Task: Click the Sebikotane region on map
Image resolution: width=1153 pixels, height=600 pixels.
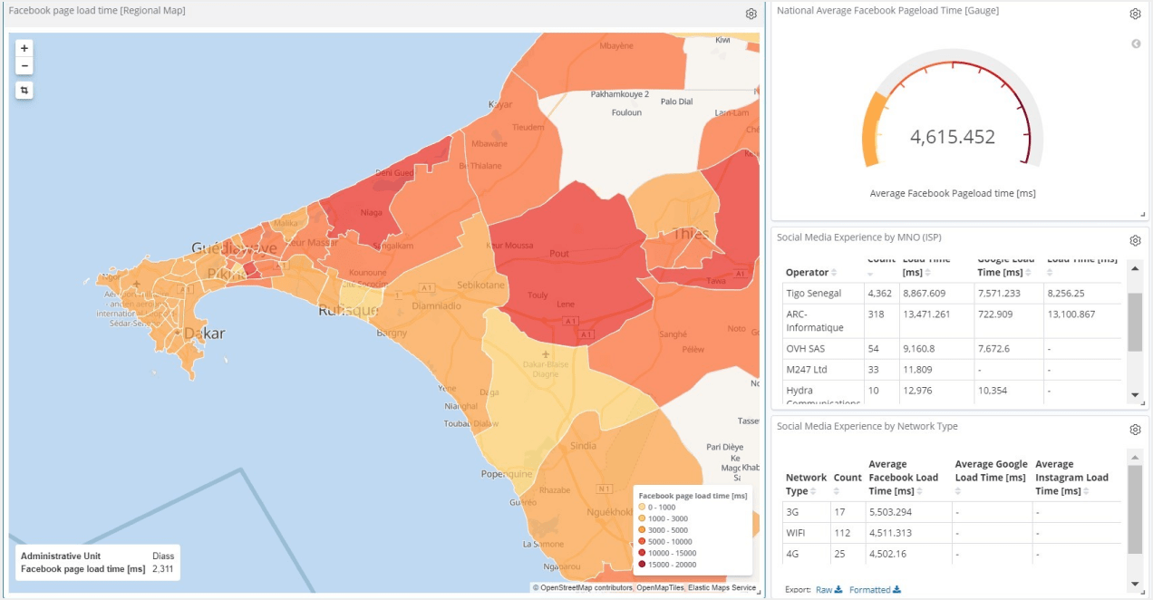Action: 480,285
